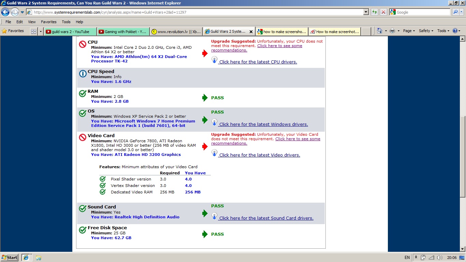Open Internet Explorer from the taskbar
This screenshot has height=262, width=466.
(26, 258)
